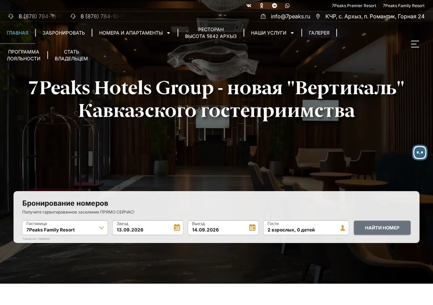Screen dimensions: 433x305
Task: Click the Найти номер button
Action: pyautogui.click(x=382, y=228)
